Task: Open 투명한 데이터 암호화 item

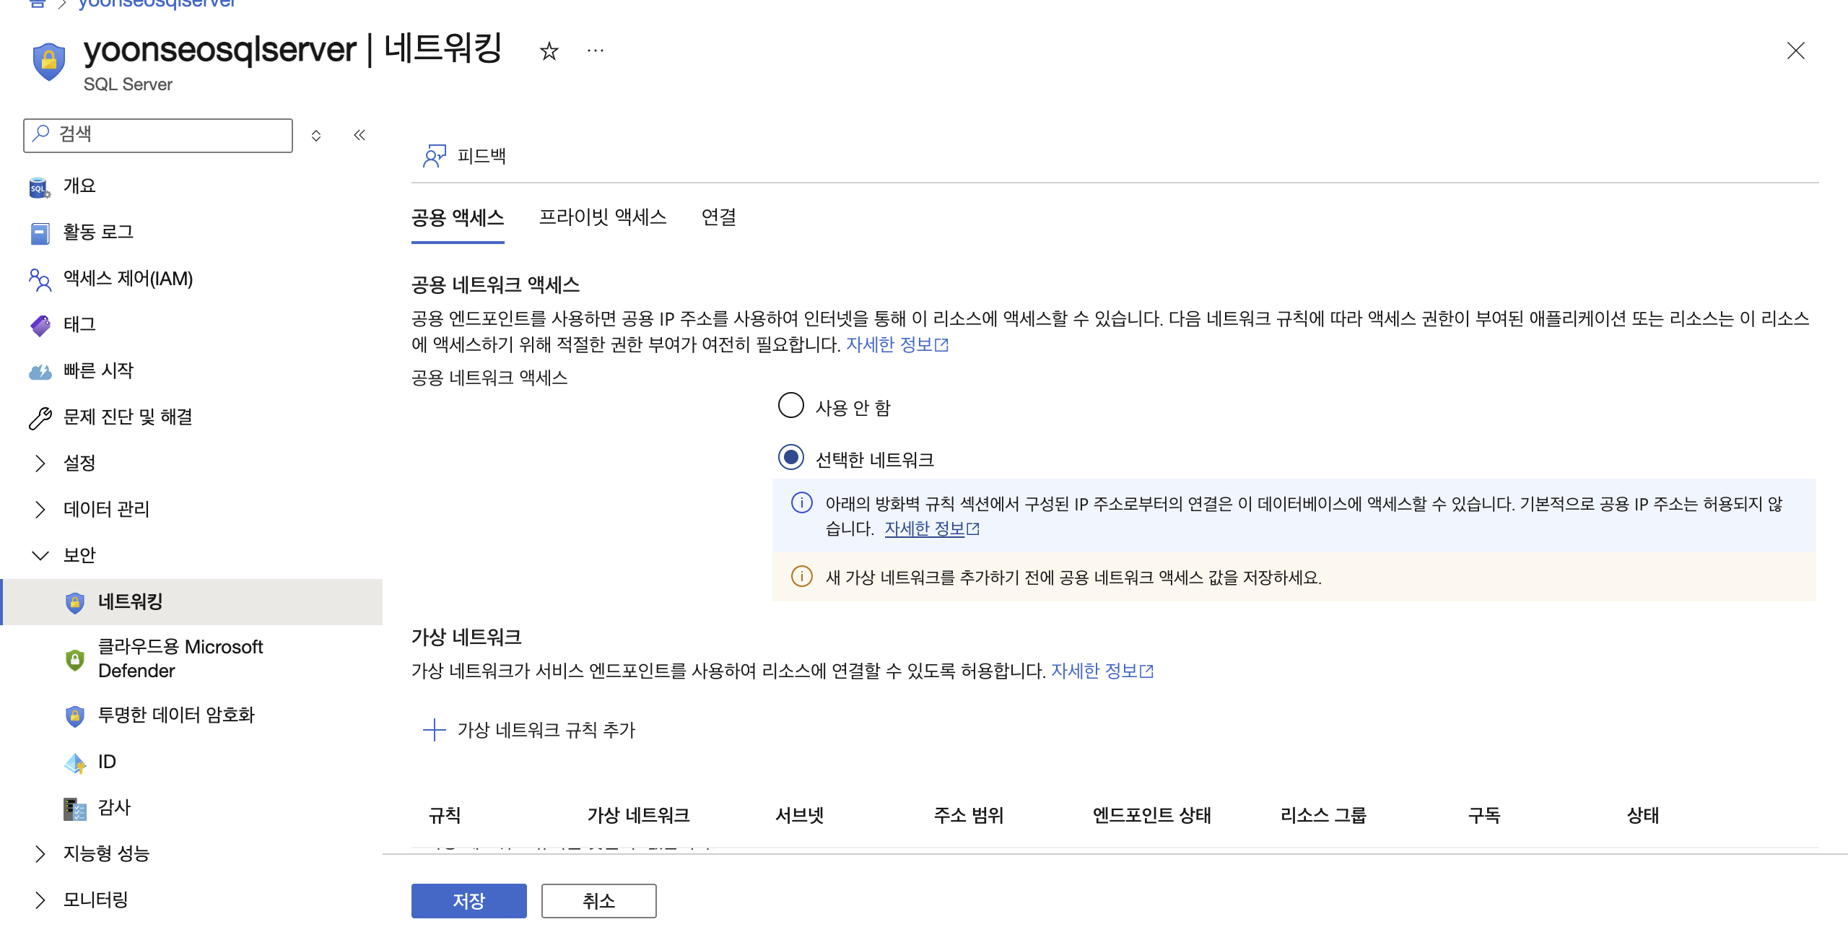Action: pyautogui.click(x=175, y=715)
